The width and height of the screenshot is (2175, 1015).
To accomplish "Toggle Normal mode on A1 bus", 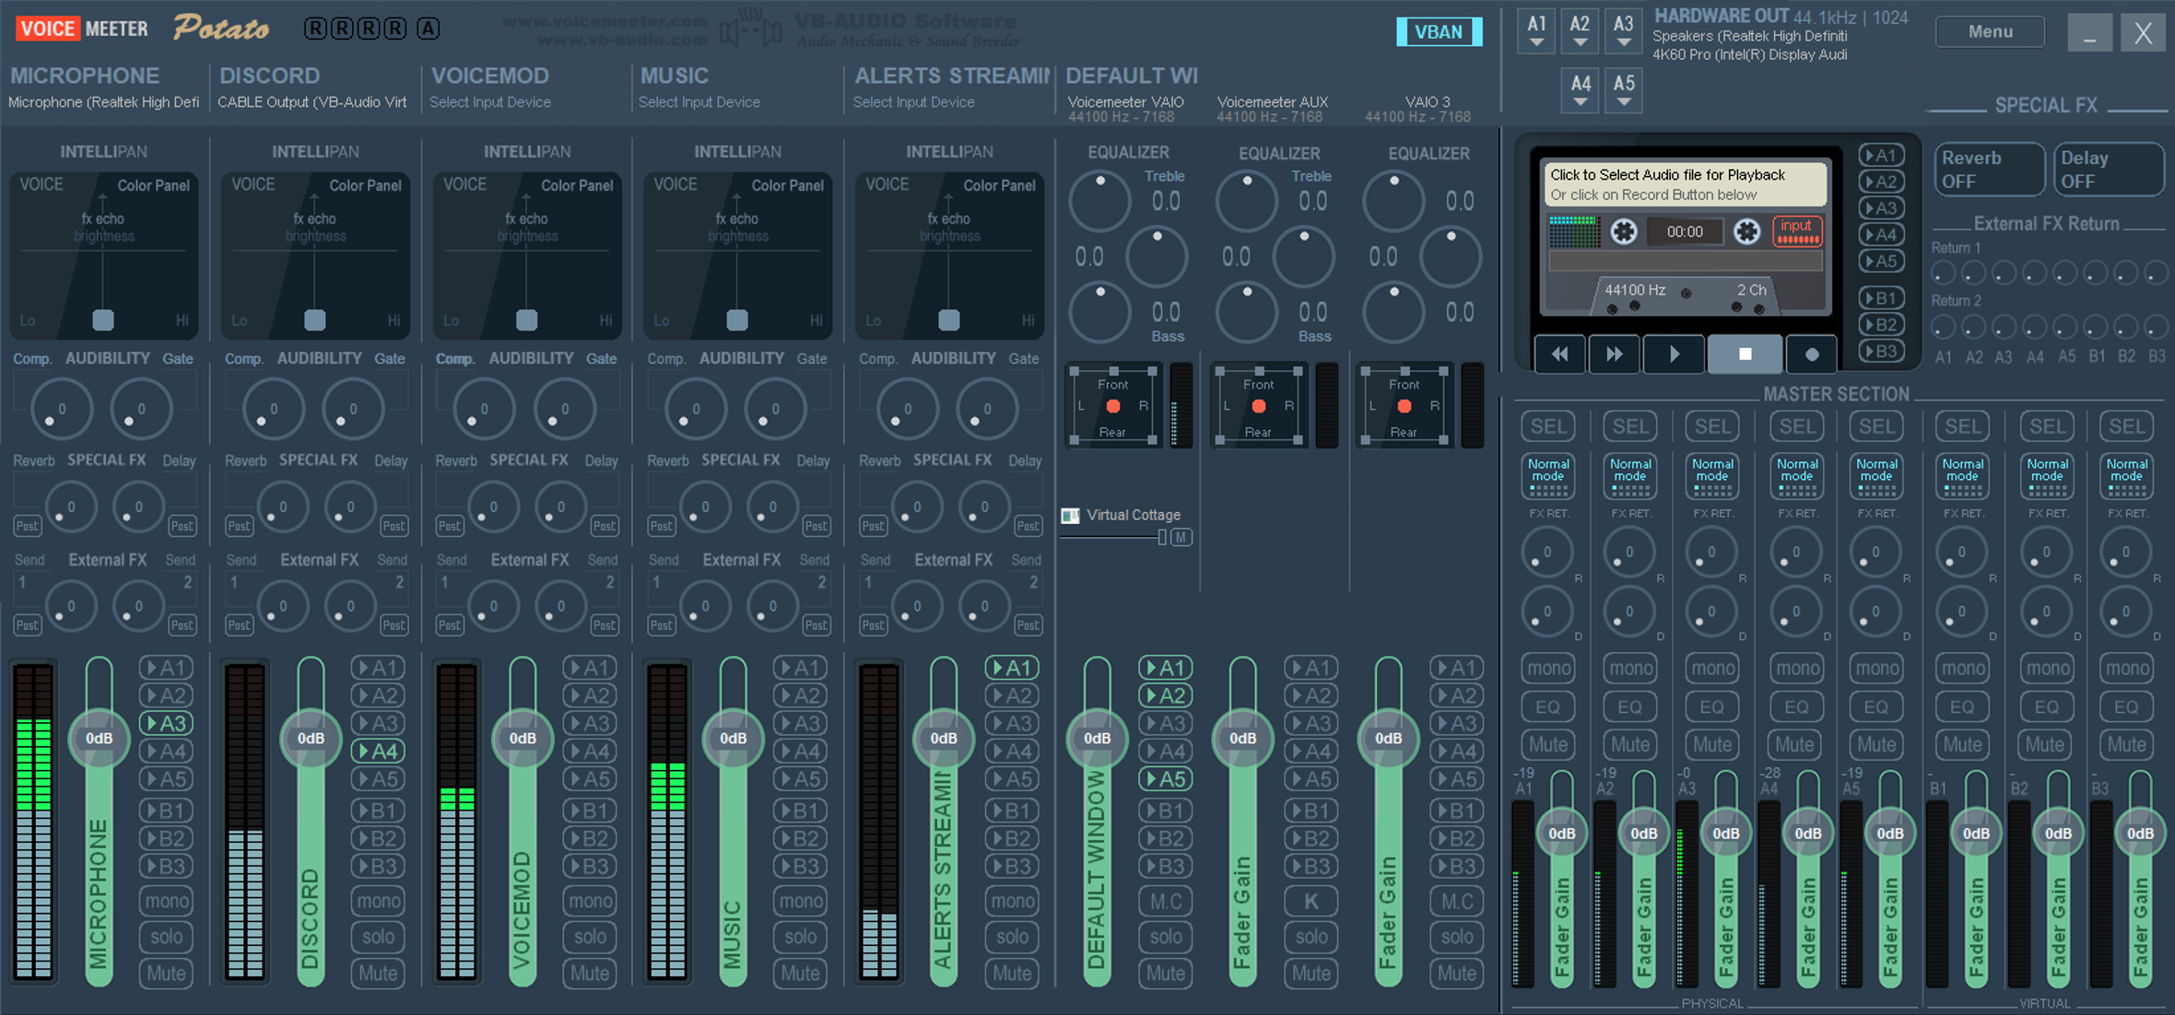I will 1548,475.
